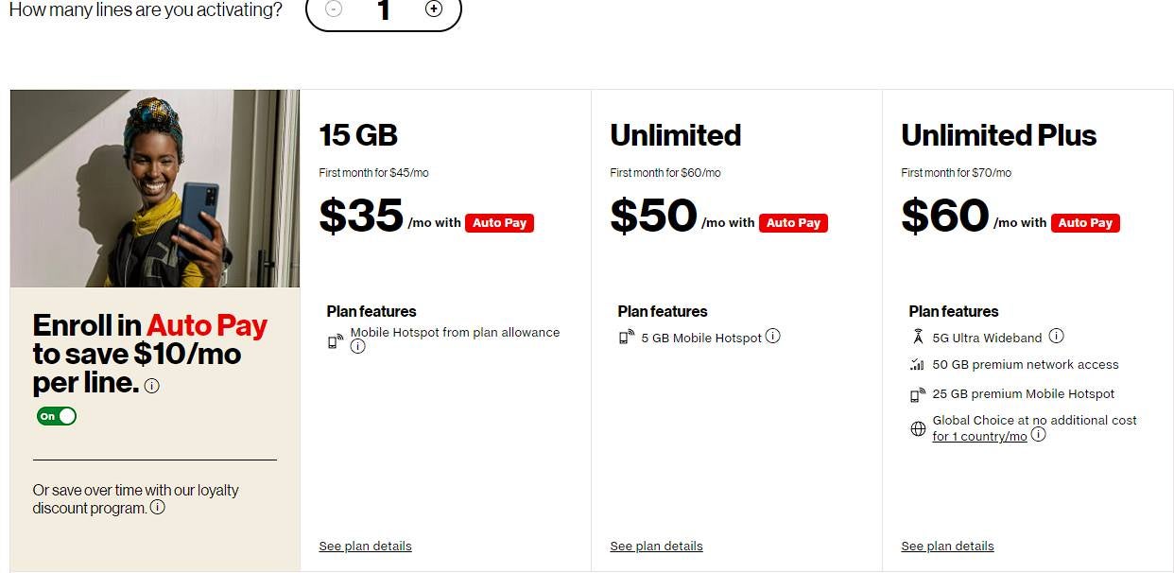The image size is (1174, 573).
Task: Click the info icon beside 5 GB Mobile Hotspot
Action: pyautogui.click(x=773, y=336)
